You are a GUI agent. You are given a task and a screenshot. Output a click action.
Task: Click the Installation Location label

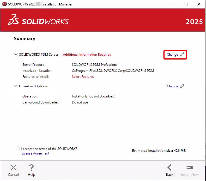coord(37,71)
